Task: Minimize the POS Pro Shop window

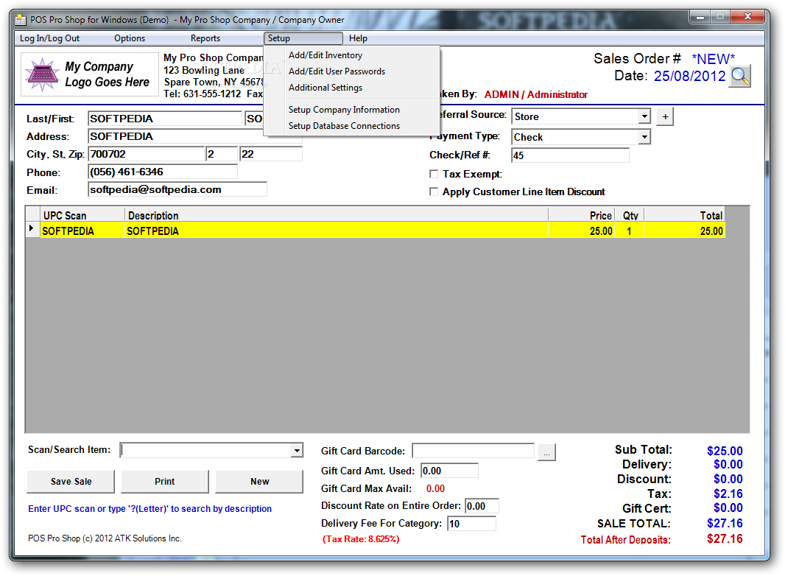Action: [700, 17]
